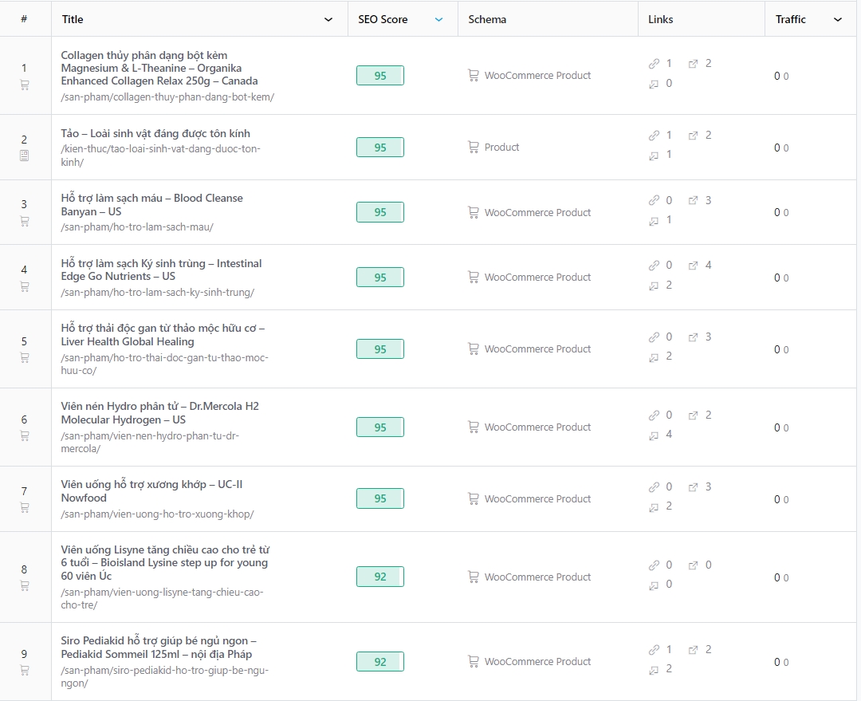This screenshot has width=861, height=701.
Task: Click the post-type icon under row 2
Action: tap(24, 156)
